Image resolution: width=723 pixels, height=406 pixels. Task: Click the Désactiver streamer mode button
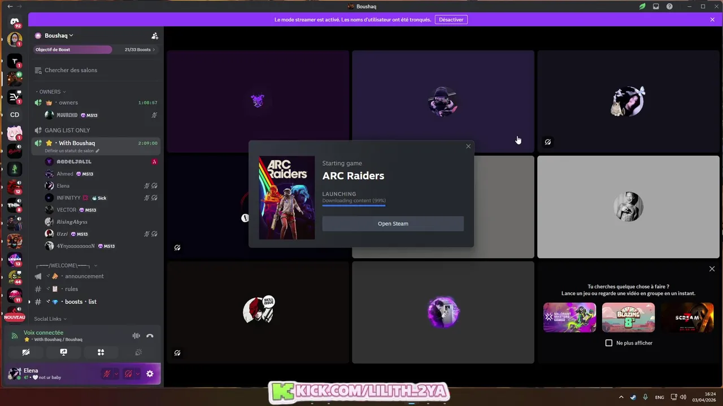451,20
